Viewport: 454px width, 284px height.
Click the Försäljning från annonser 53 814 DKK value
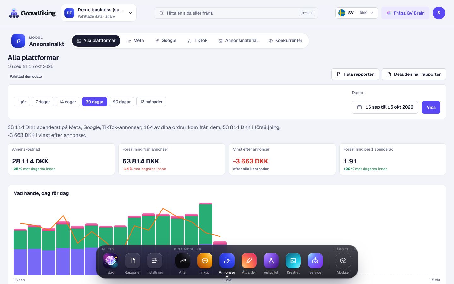(x=141, y=161)
